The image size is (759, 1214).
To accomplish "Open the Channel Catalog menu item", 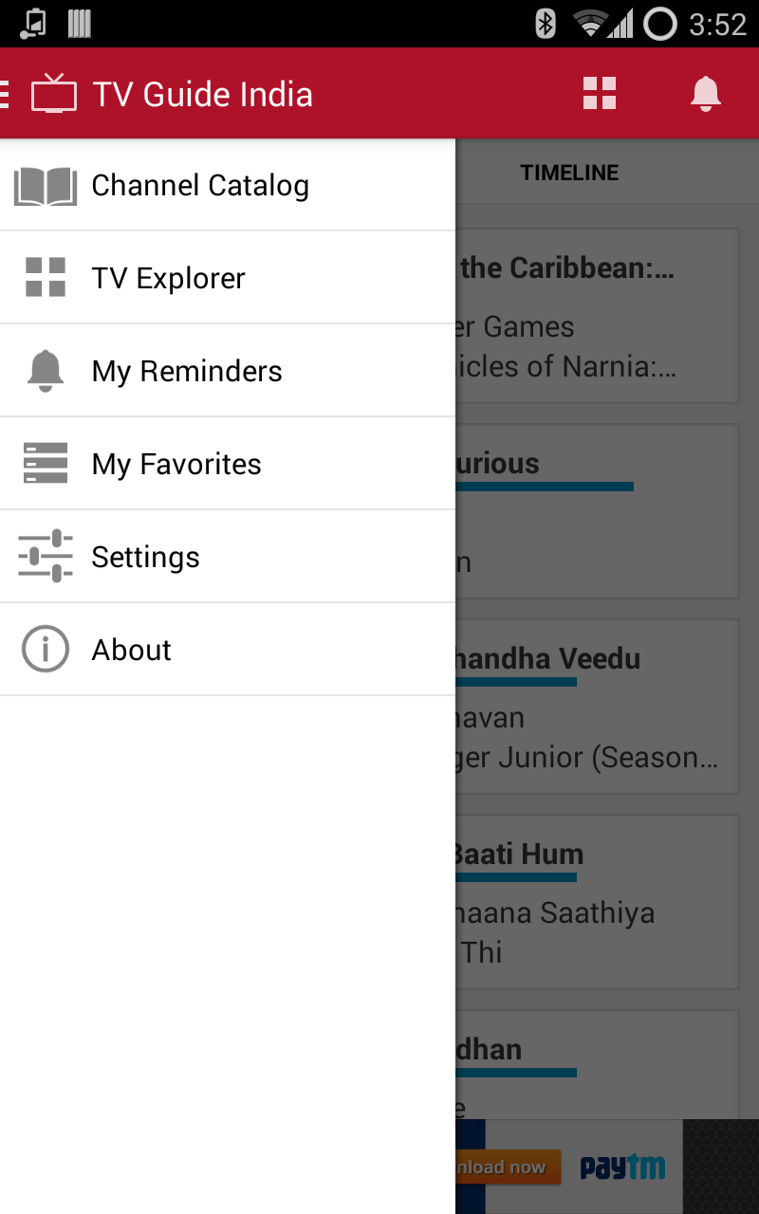I will click(200, 186).
